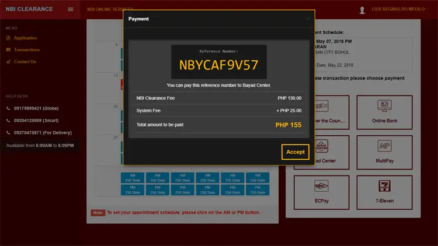
Task: Toggle the hamburger menu beside NBI CLEARANCE
Action: pyautogui.click(x=71, y=9)
